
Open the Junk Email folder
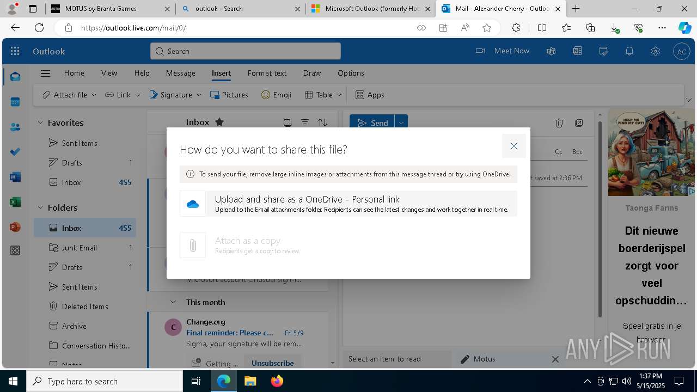pyautogui.click(x=85, y=248)
